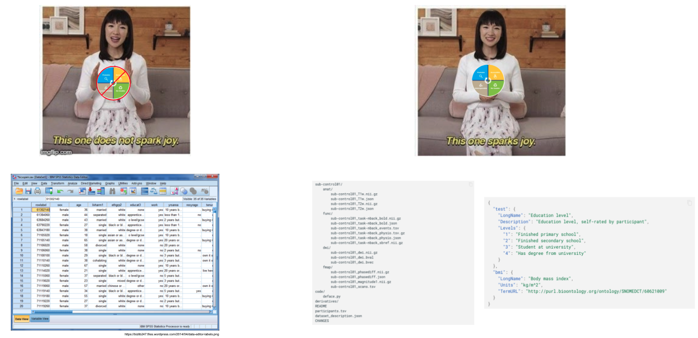This screenshot has width=698, height=338.
Task: Click the Open data document icon in SPSS toolbar
Action: 19,191
